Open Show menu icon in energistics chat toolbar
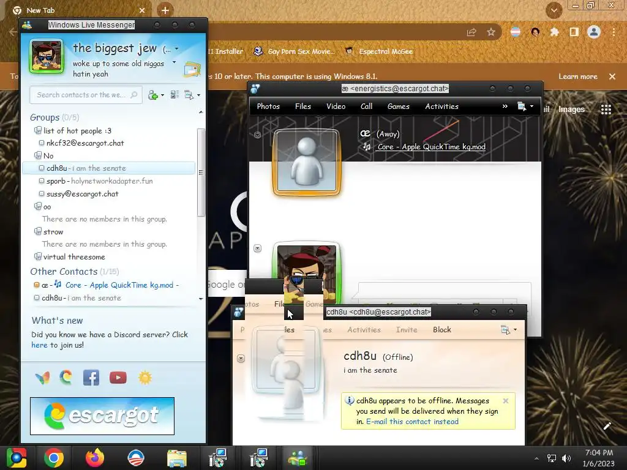627x470 pixels. (x=522, y=106)
